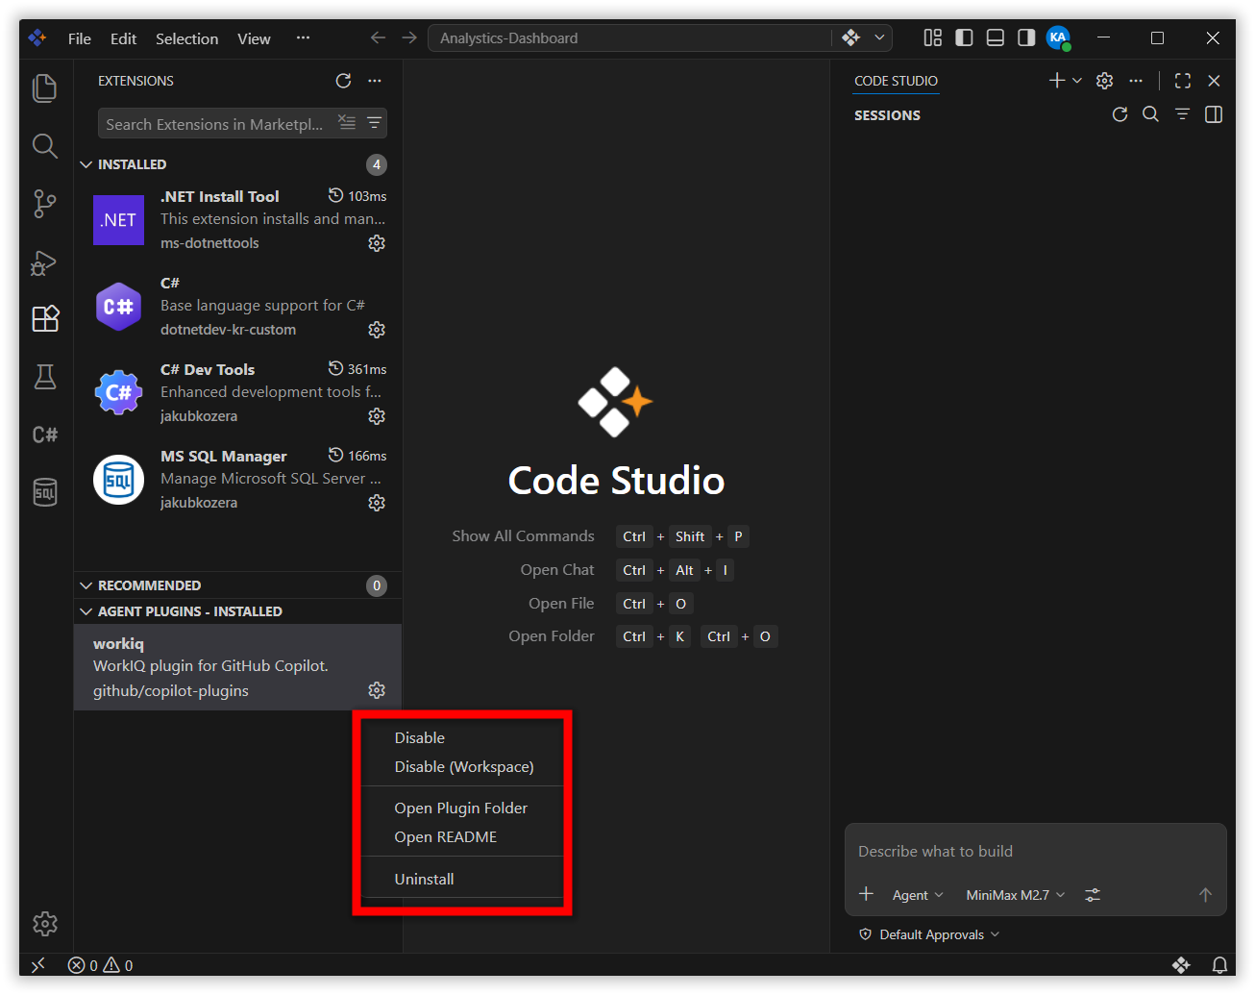The height and width of the screenshot is (995, 1255).
Task: Open the Agent mode dropdown
Action: click(918, 895)
